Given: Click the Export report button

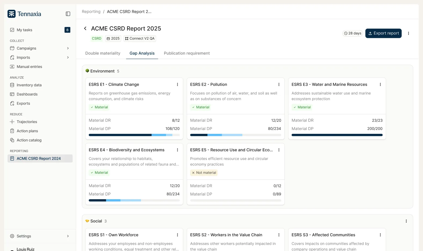Looking at the screenshot, I should (383, 33).
